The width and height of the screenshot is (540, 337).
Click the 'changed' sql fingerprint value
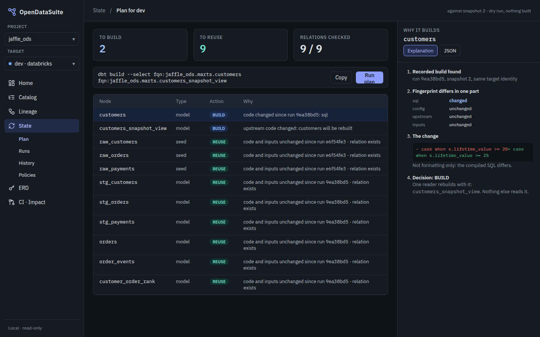pos(458,101)
